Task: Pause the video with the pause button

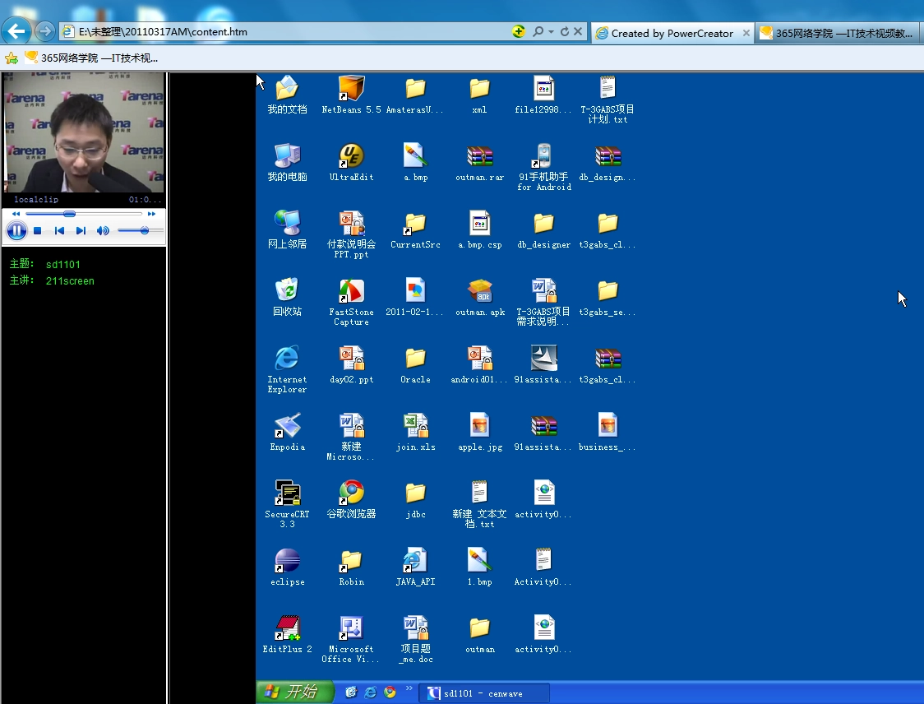Action: (x=16, y=230)
